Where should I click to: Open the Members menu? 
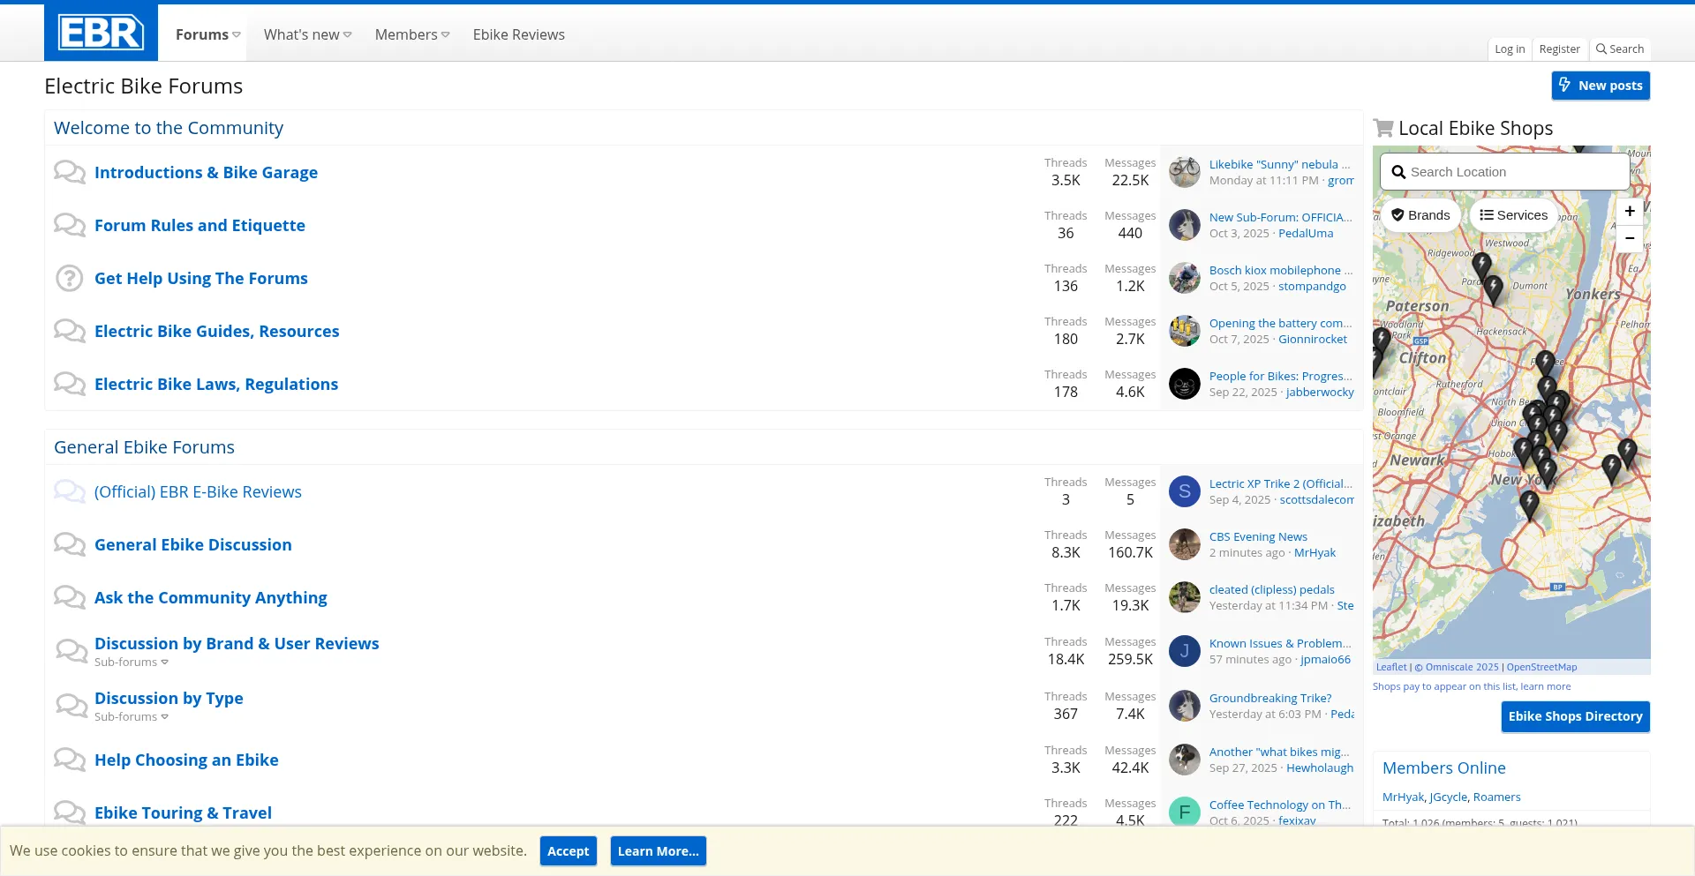[411, 34]
